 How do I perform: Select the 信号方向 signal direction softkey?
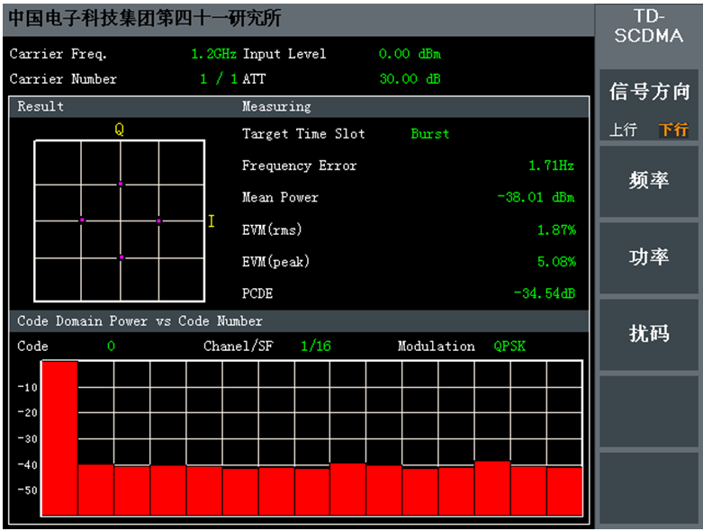click(648, 93)
